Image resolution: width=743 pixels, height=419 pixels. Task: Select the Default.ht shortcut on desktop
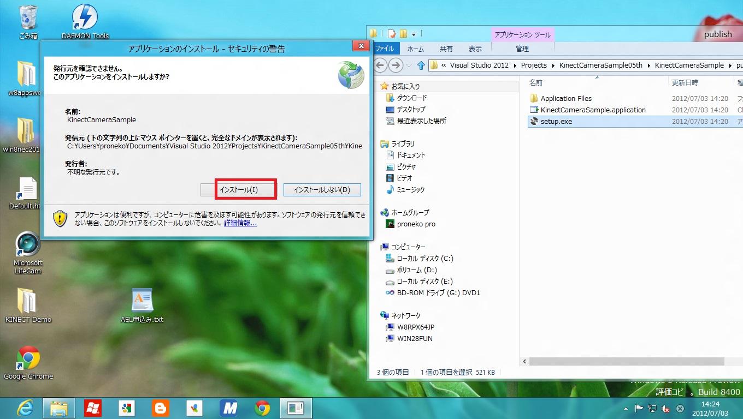[x=26, y=194]
